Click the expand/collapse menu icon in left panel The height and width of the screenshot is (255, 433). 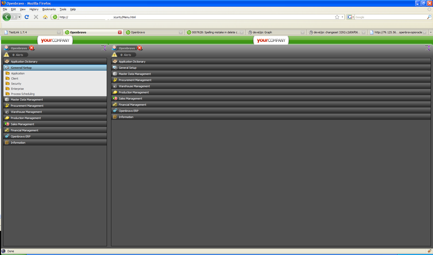[x=104, y=48]
